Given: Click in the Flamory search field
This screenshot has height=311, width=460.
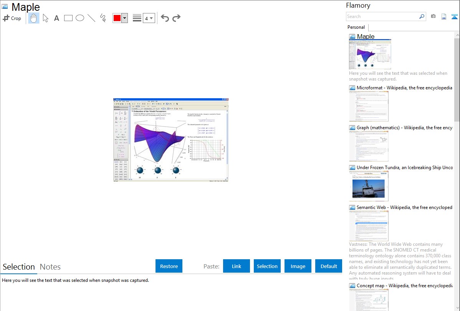Looking at the screenshot, I should (382, 16).
